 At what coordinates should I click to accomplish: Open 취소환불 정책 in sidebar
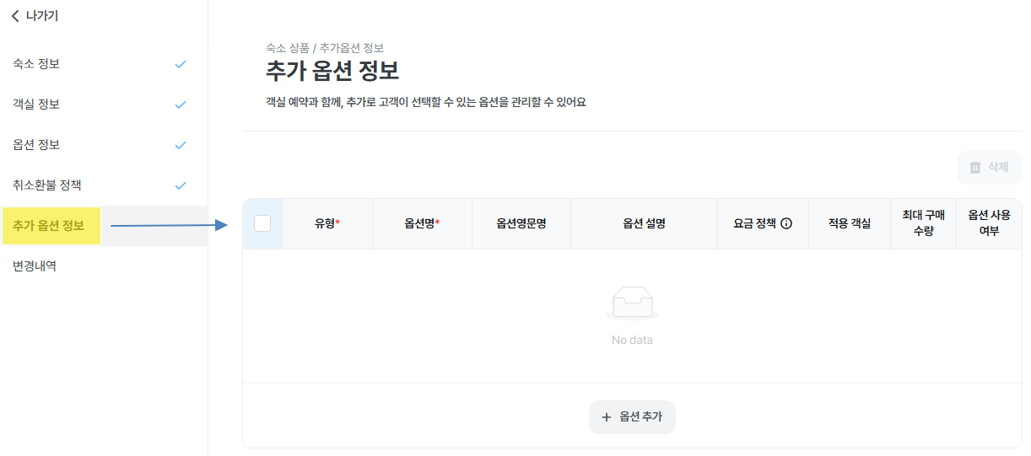(47, 185)
